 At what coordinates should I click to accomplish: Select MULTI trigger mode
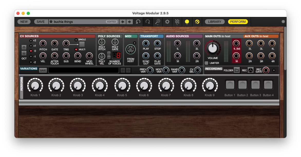point(76,50)
